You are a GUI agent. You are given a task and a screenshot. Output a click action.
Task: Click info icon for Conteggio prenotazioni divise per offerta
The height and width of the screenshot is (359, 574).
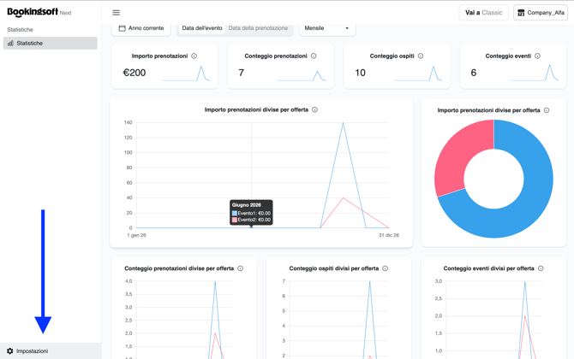[241, 268]
